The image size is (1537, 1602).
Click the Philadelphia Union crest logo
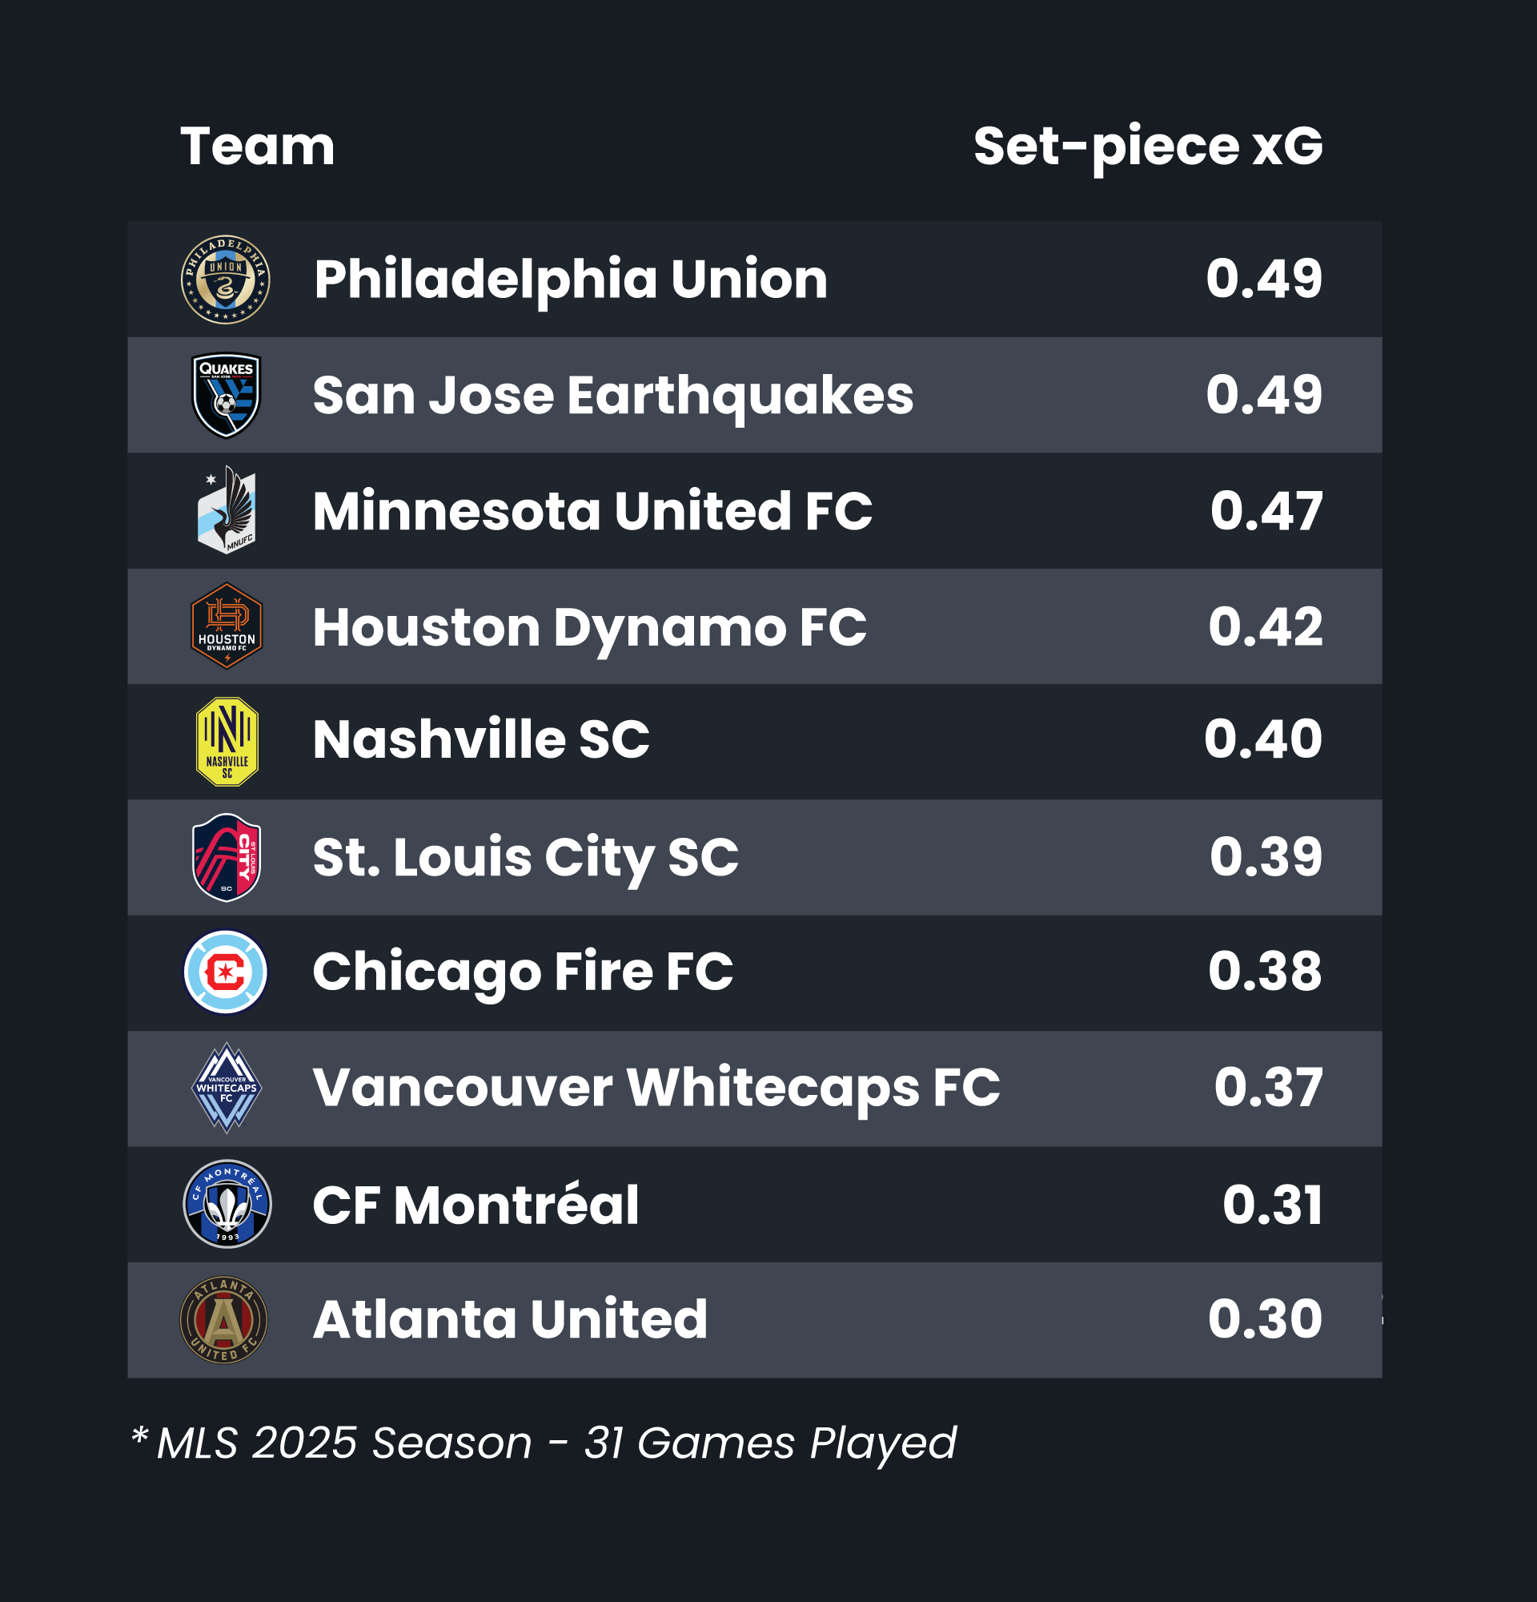(x=226, y=280)
